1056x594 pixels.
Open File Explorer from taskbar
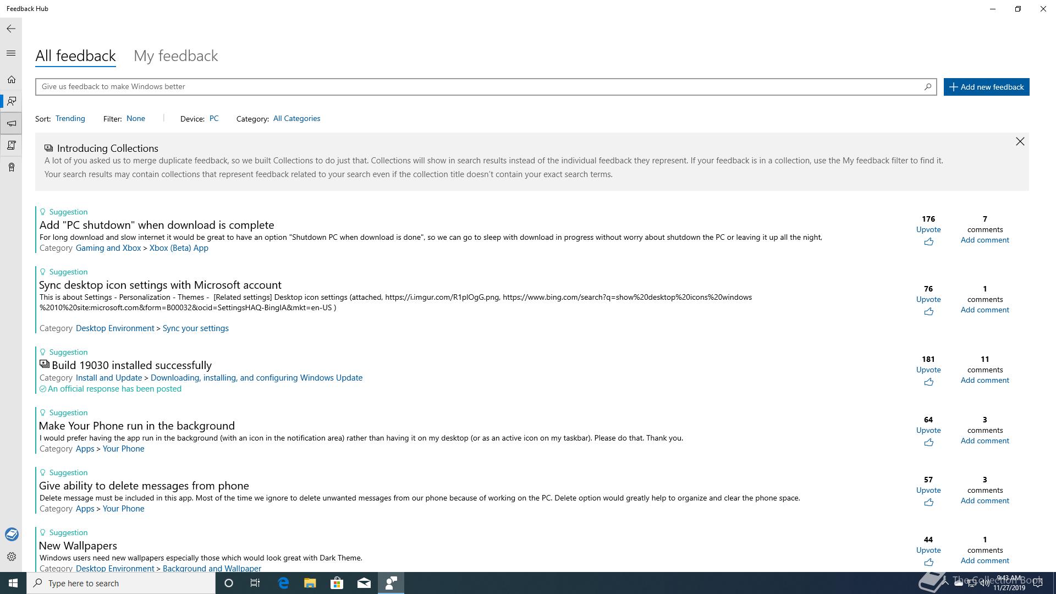point(310,583)
